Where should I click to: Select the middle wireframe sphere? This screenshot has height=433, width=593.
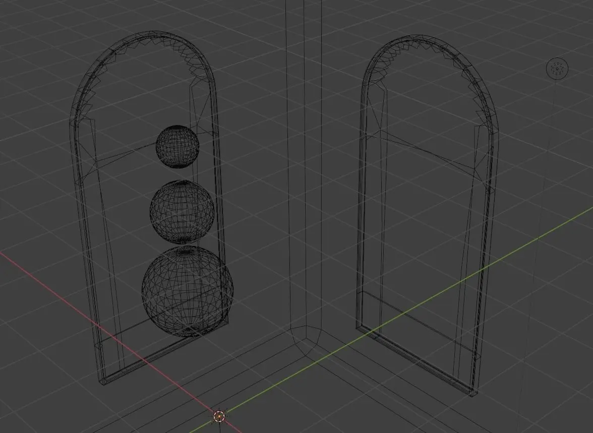pos(183,212)
